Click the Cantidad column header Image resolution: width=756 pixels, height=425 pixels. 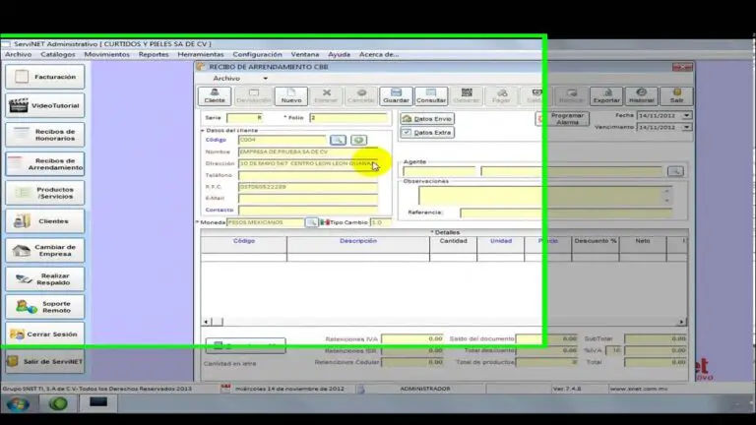(453, 241)
